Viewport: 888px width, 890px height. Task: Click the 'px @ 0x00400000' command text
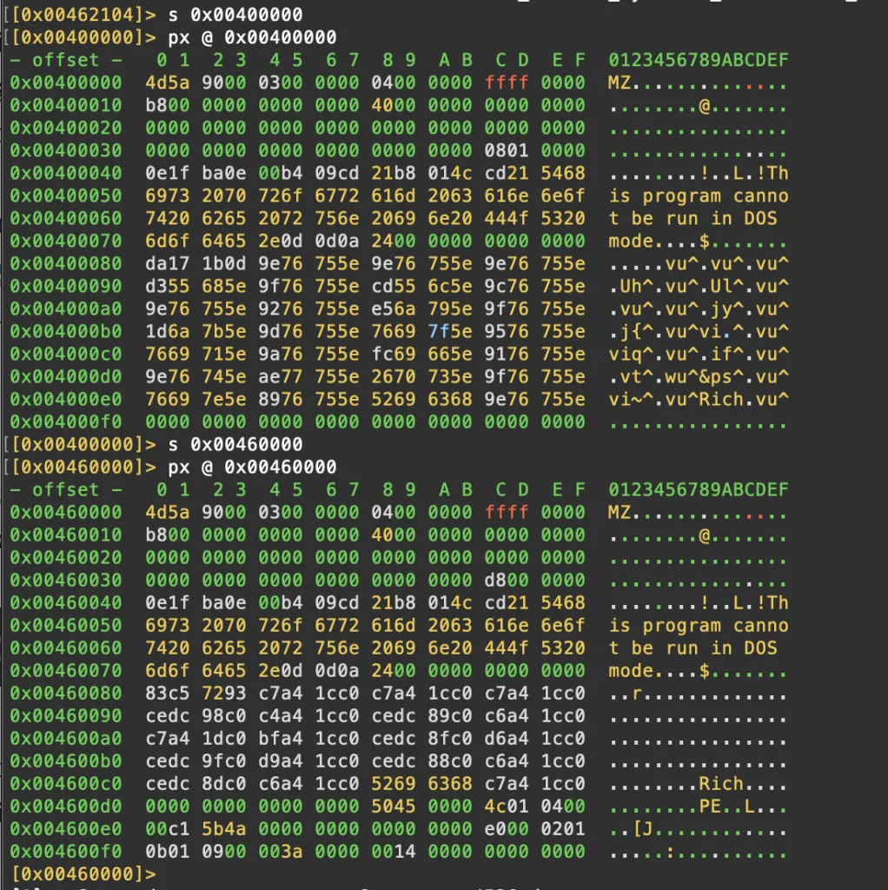[252, 37]
